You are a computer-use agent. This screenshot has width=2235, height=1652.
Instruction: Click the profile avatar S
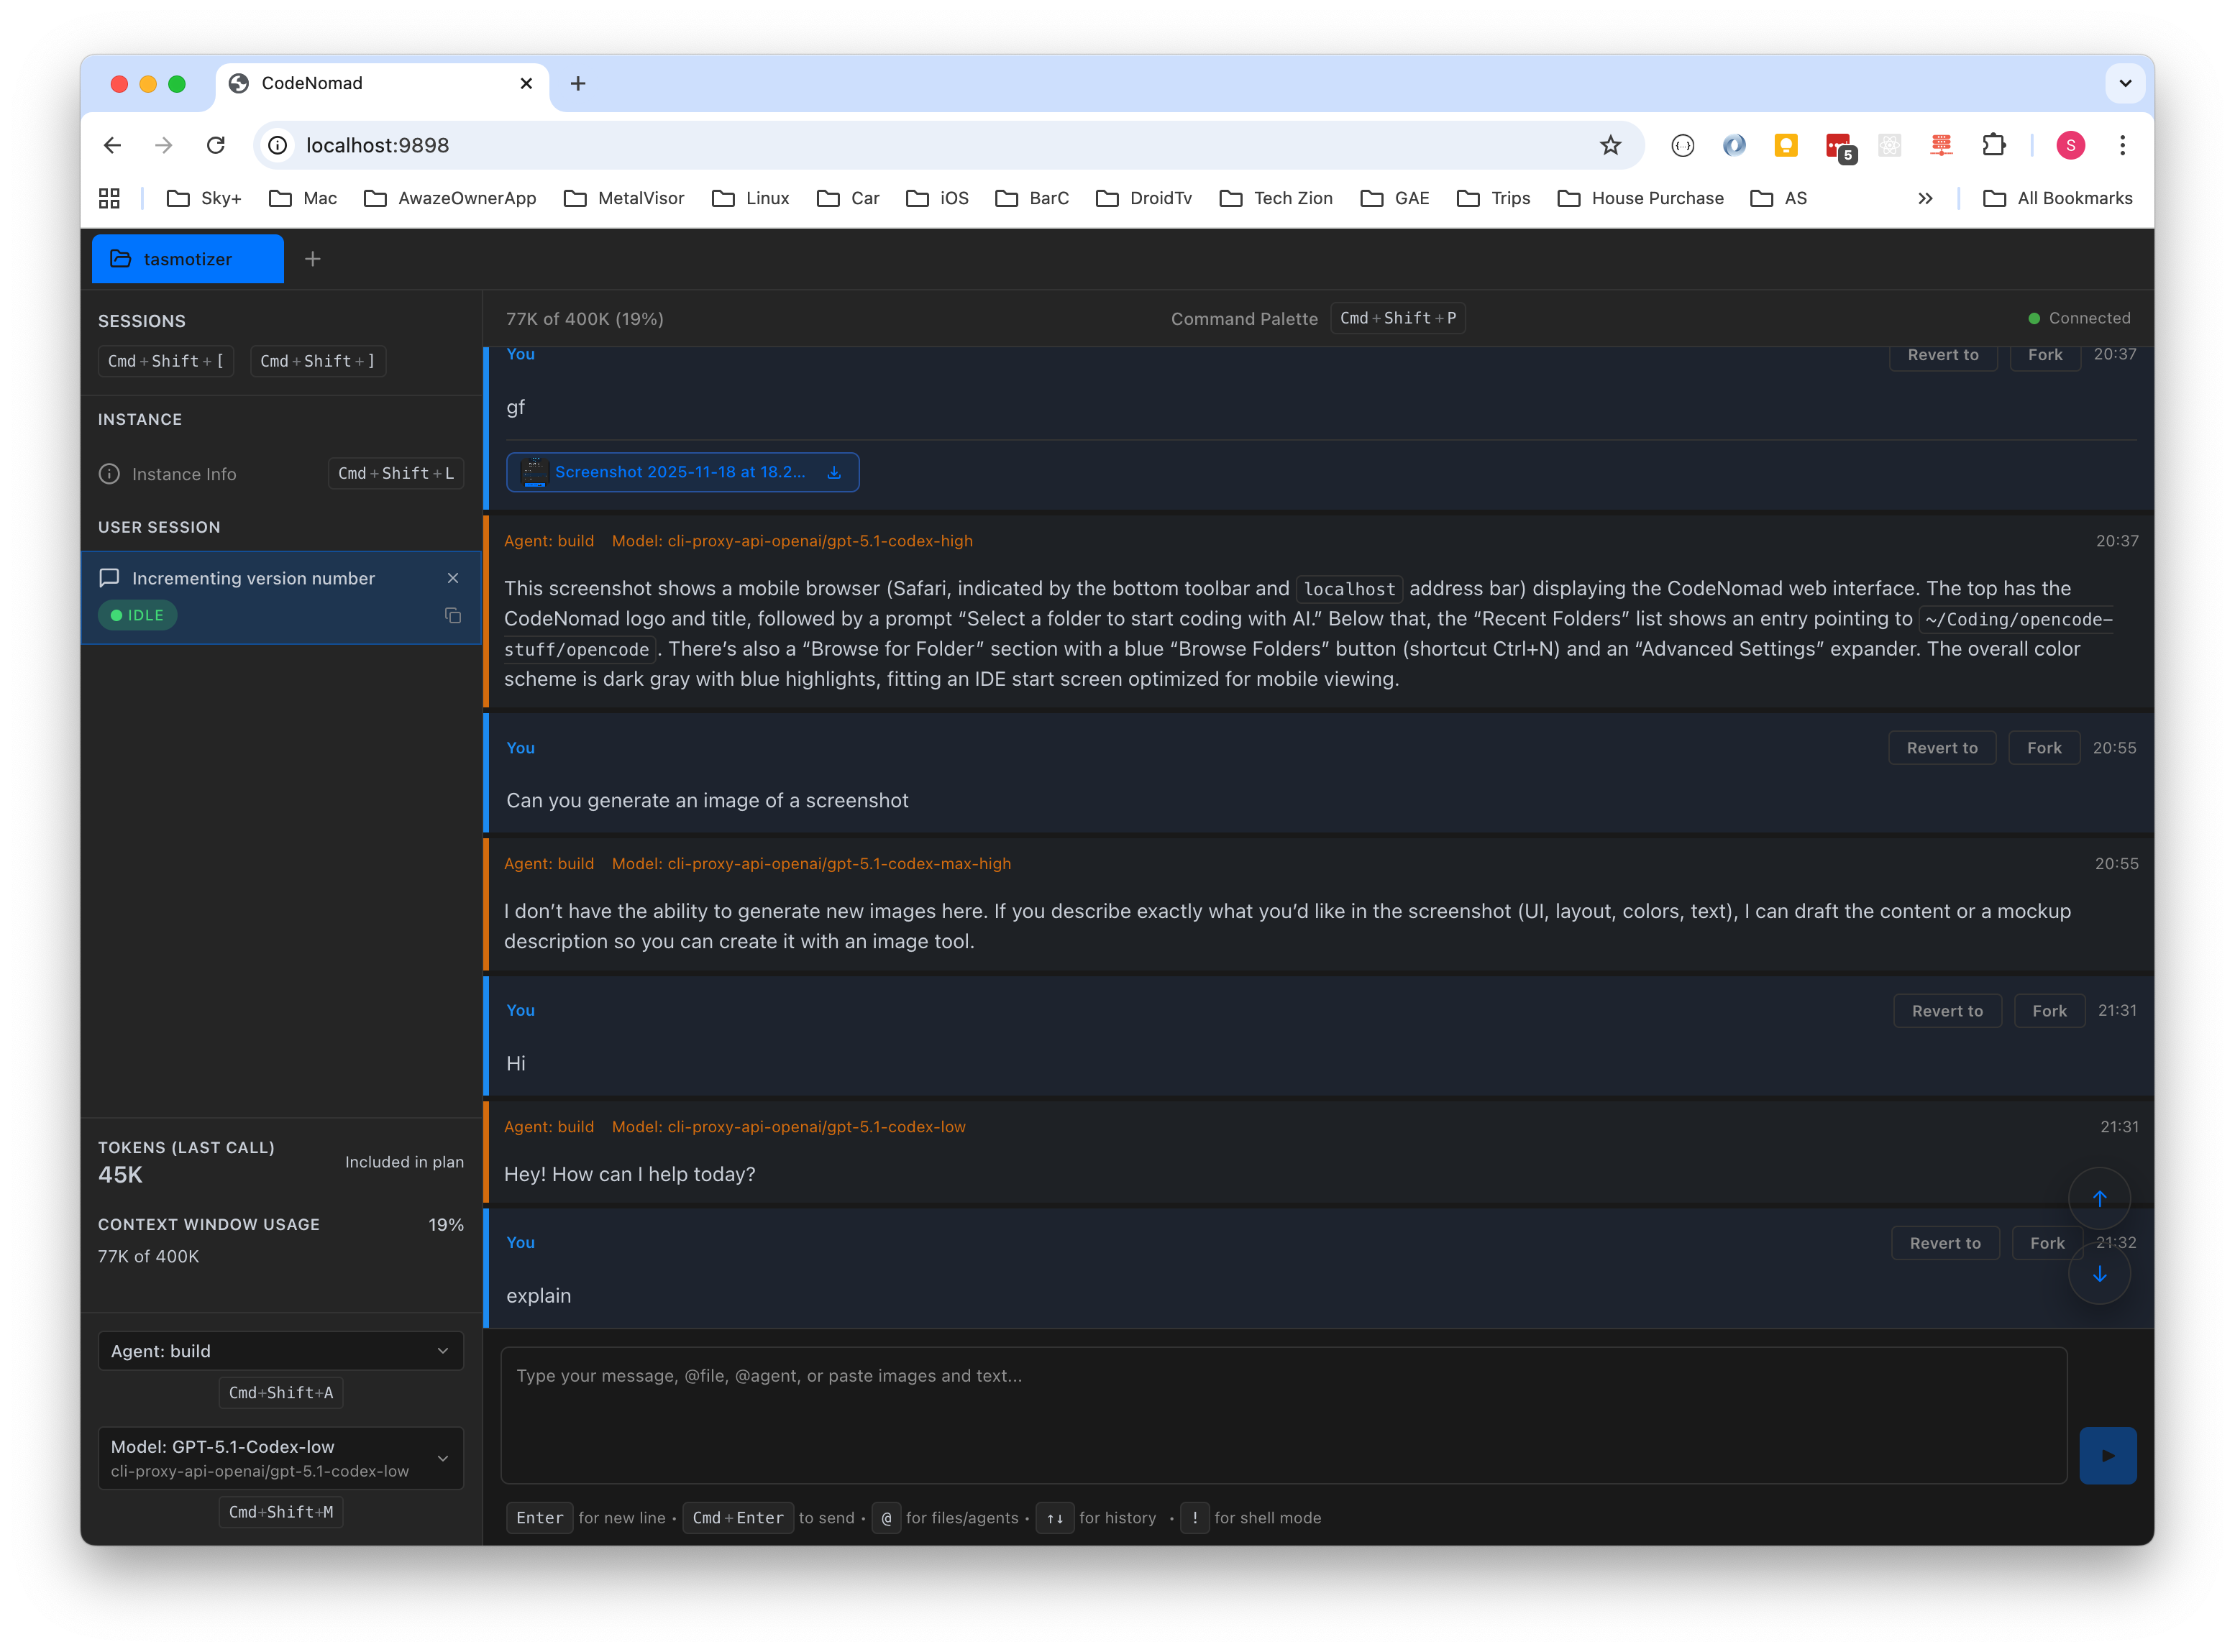[2070, 145]
